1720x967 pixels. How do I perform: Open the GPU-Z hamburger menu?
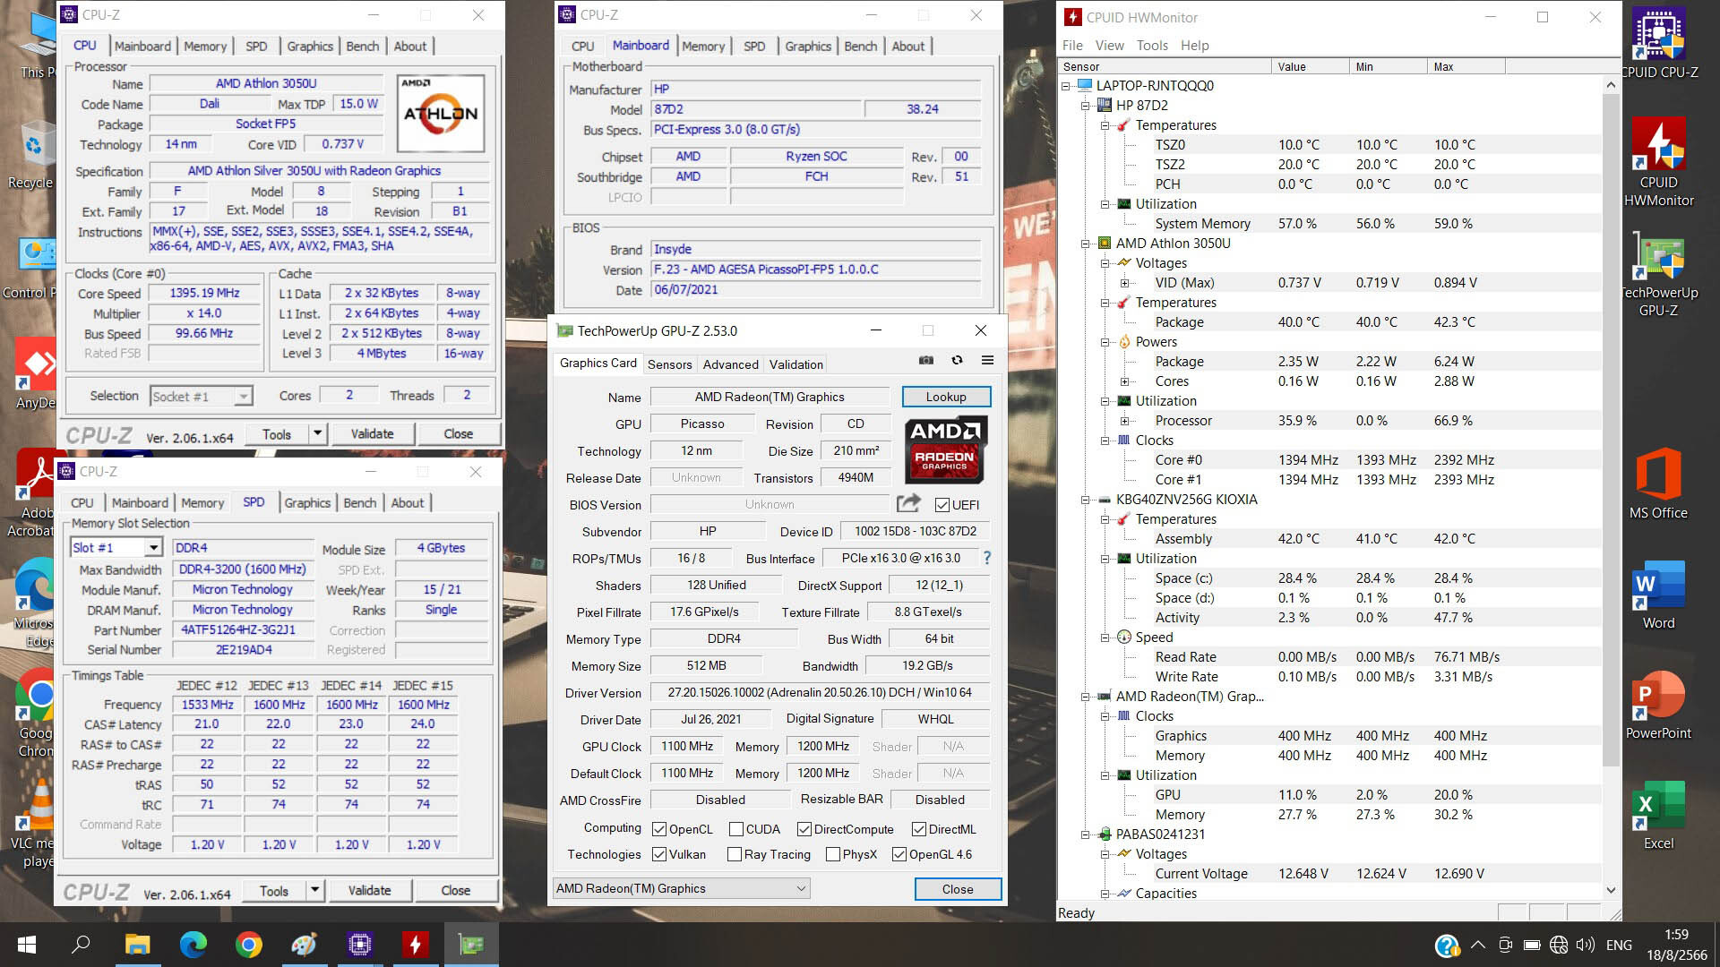(987, 360)
